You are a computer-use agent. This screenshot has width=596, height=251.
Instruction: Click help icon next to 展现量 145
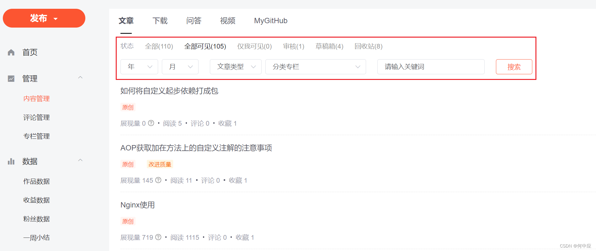[158, 180]
